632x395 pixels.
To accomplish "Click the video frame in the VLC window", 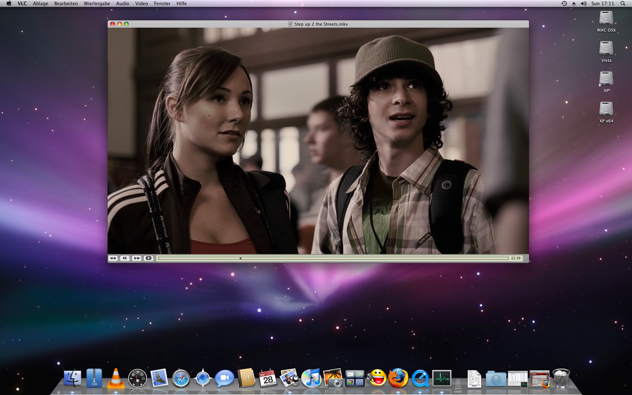I will [x=318, y=141].
